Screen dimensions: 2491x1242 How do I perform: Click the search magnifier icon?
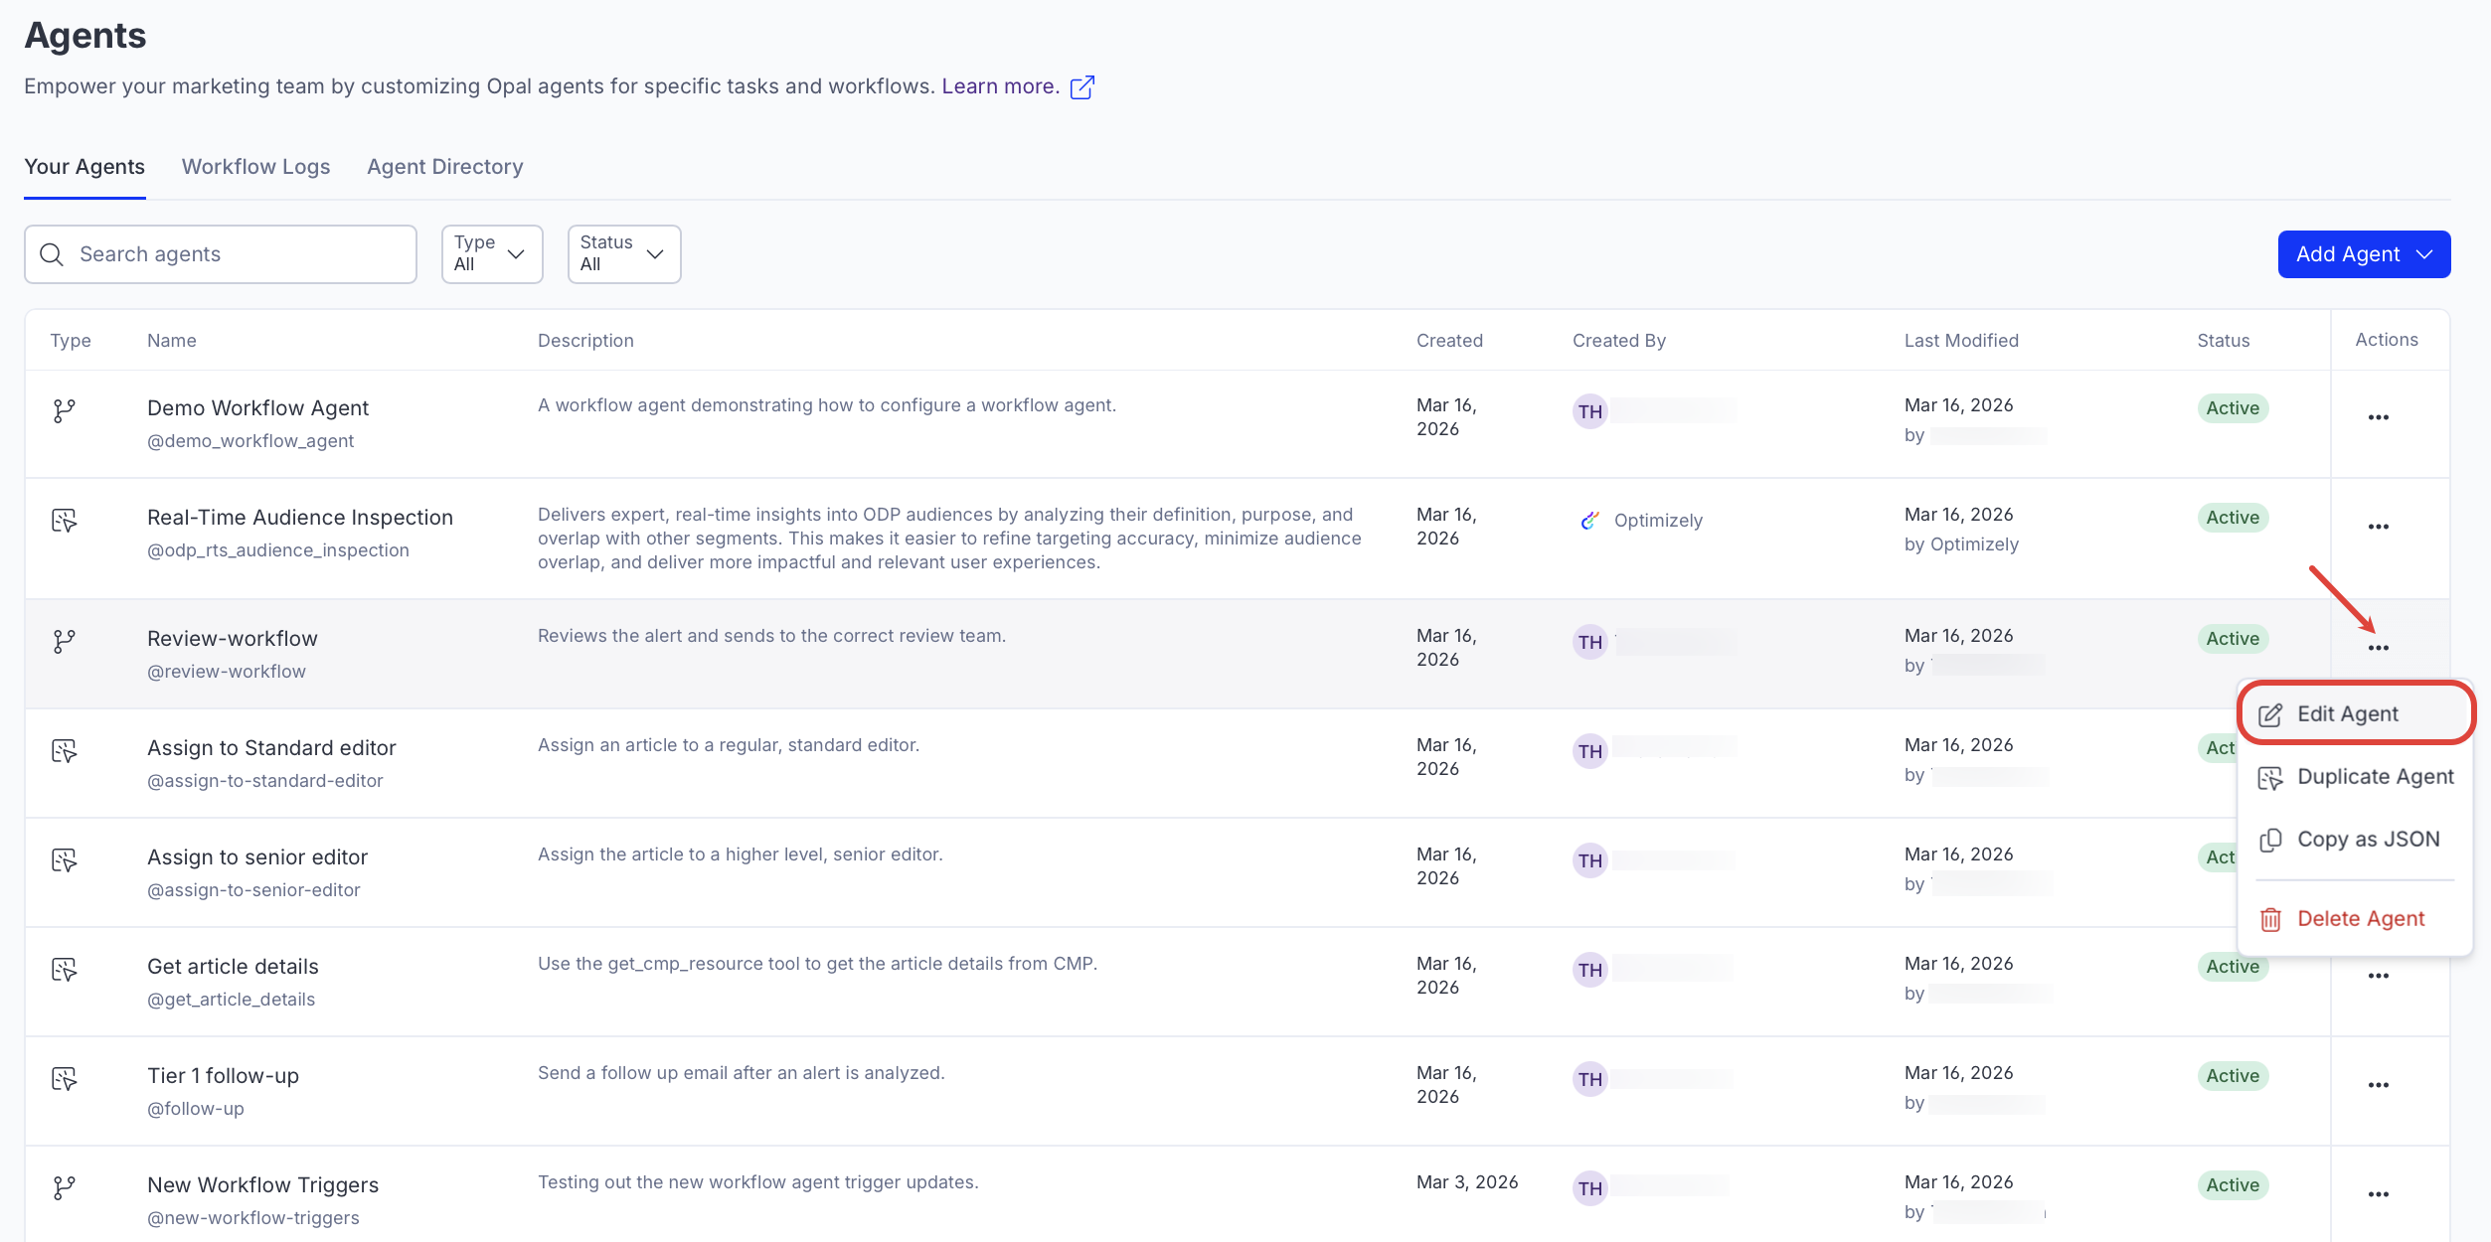52,254
